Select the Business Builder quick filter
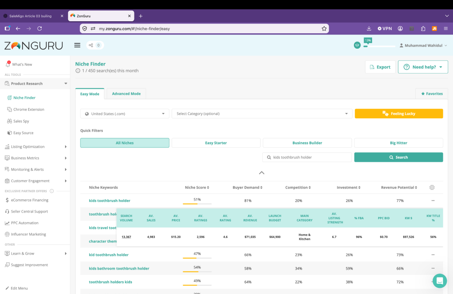 (307, 143)
